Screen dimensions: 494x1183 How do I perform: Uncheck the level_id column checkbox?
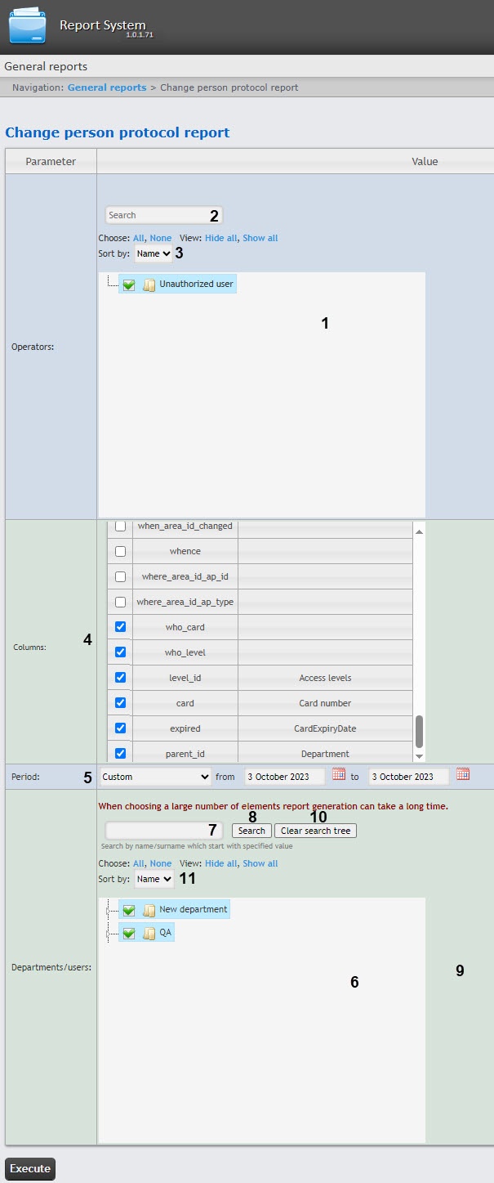[120, 678]
